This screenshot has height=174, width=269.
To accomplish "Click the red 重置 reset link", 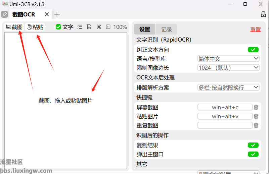I will tap(255, 30).
